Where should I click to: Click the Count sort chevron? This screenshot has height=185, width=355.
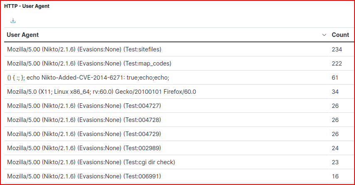(x=324, y=35)
